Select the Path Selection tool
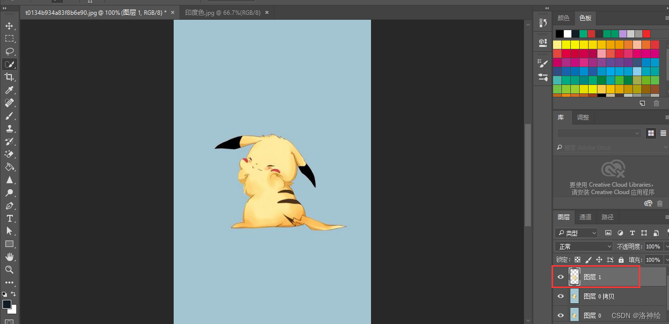This screenshot has height=324, width=669. click(9, 231)
